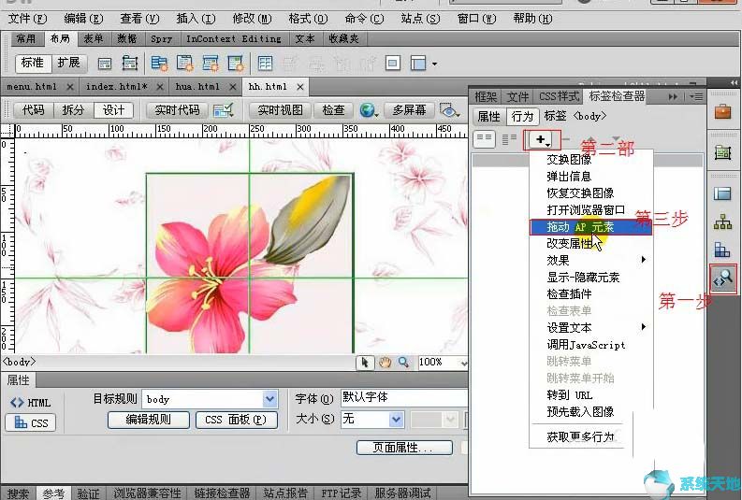
Task: Click the body tag selector
Action: pyautogui.click(x=20, y=362)
